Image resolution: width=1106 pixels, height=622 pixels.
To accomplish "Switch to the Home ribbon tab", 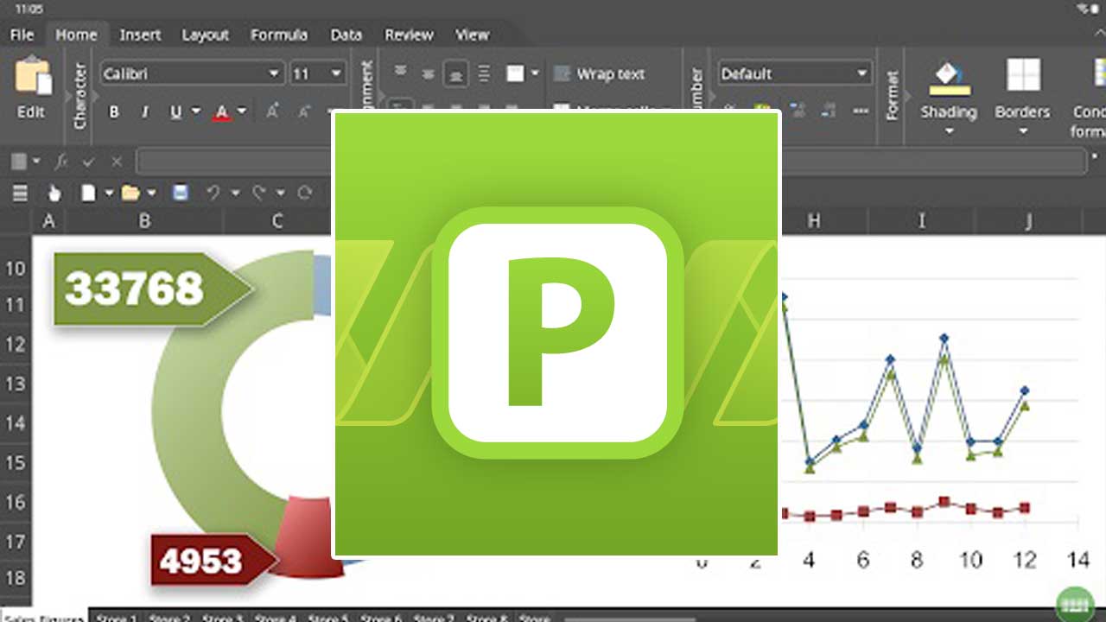I will [76, 35].
